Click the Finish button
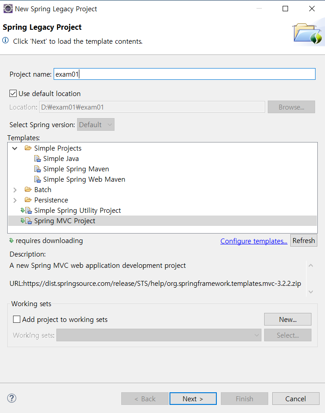This screenshot has height=413, width=325. [x=244, y=399]
